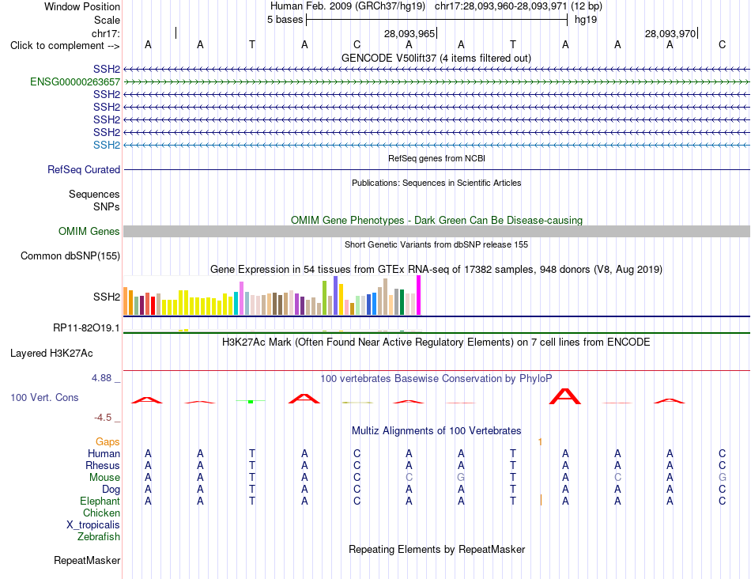
Task: Click the Sequences track label
Action: [94, 194]
